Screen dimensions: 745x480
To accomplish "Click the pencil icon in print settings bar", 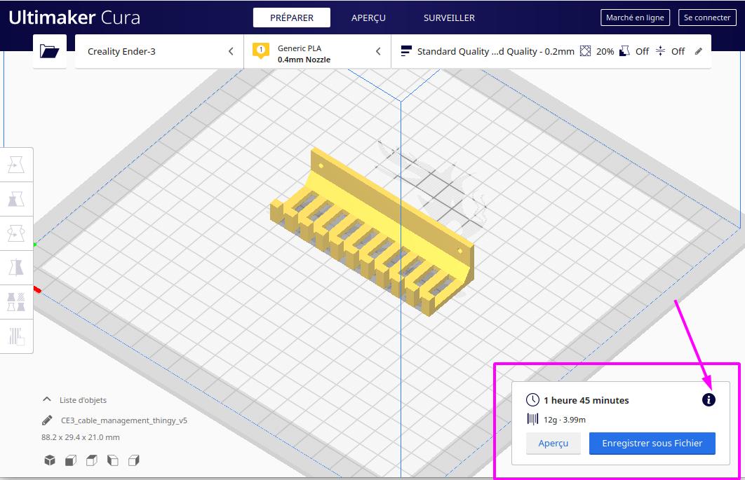I will (x=698, y=51).
